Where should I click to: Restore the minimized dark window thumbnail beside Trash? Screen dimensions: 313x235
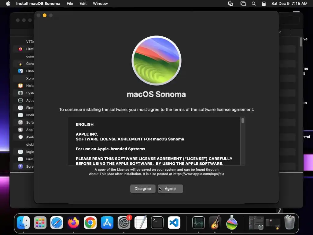pyautogui.click(x=273, y=224)
